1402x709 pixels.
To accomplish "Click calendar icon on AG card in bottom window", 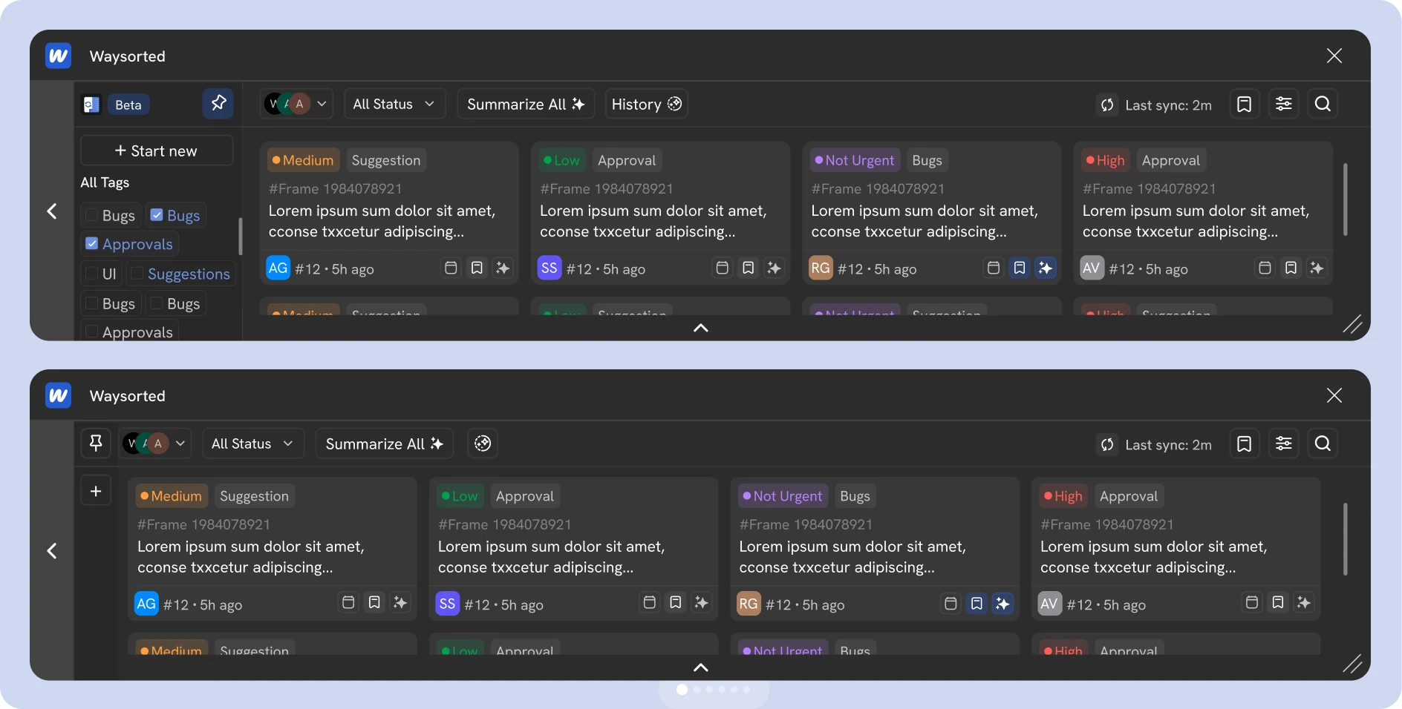I will tap(348, 602).
